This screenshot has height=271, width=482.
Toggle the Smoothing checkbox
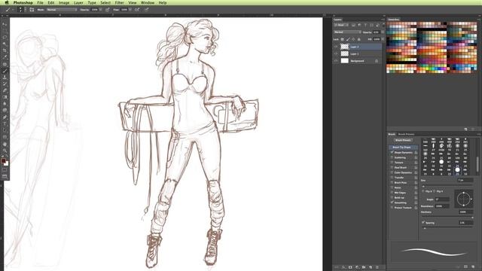coord(392,202)
